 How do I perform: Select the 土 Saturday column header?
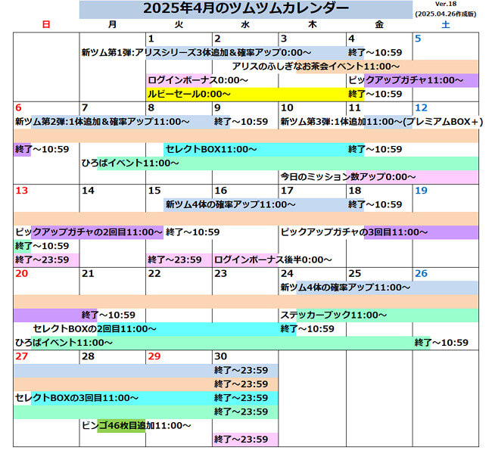(x=445, y=25)
